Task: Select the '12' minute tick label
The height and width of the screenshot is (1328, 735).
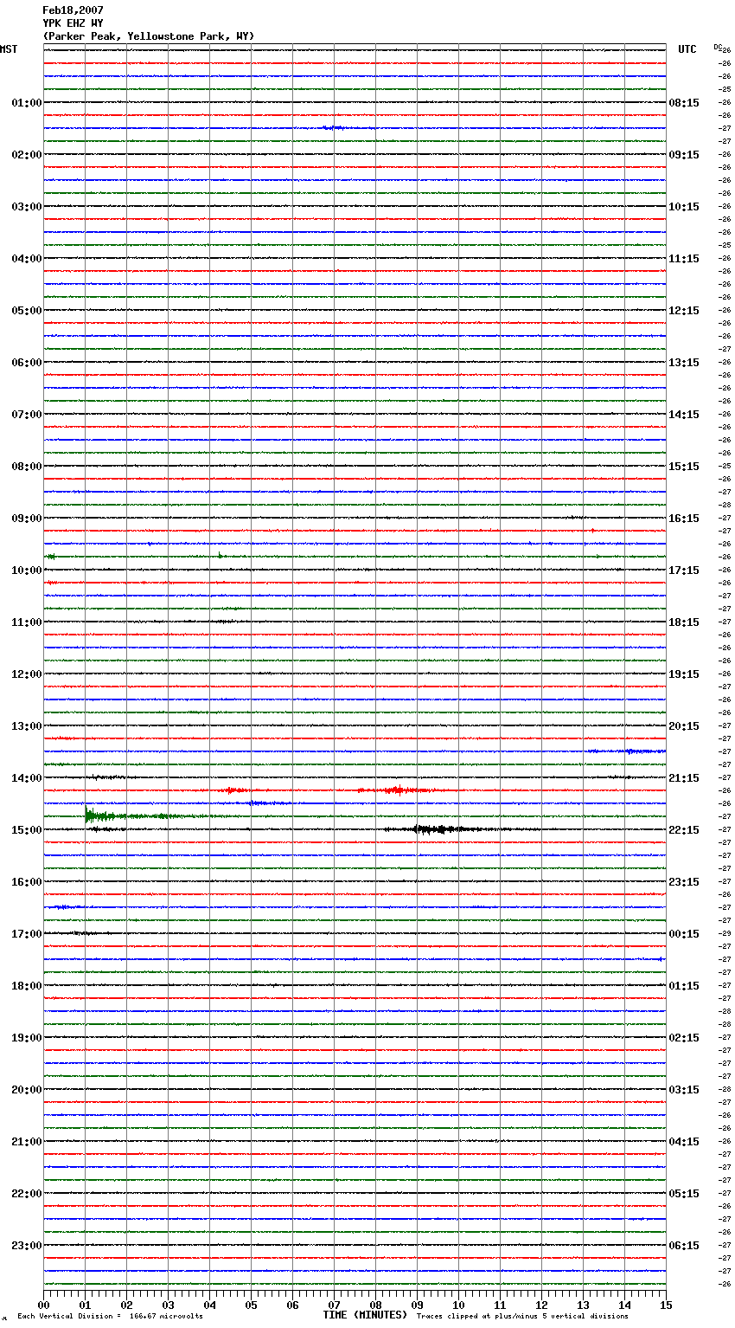Action: (541, 1305)
